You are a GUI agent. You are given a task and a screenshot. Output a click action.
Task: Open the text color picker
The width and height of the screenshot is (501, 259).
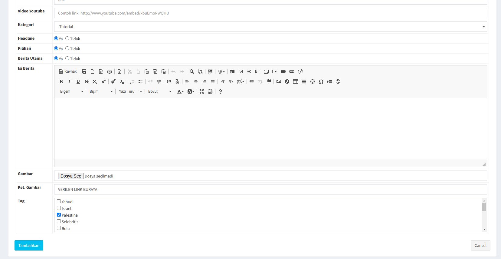pos(180,91)
